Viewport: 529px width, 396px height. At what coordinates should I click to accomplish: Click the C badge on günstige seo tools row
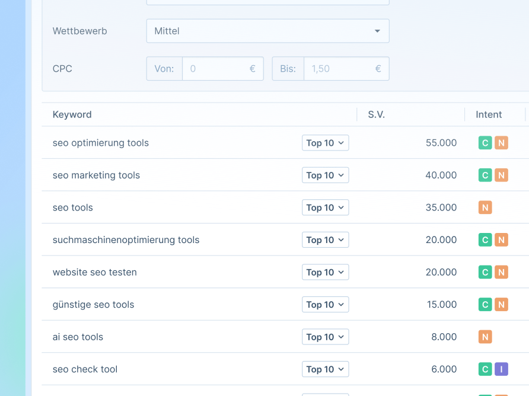(485, 304)
